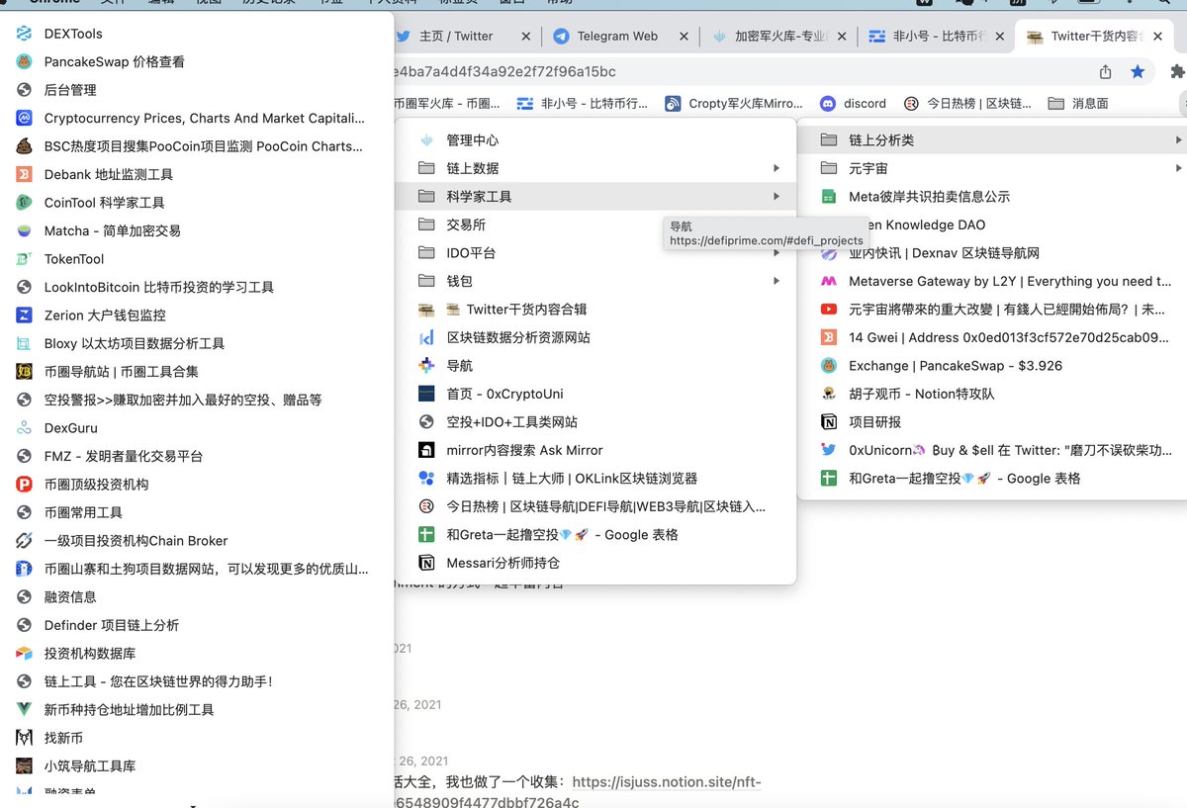Screen dimensions: 1187x808
Task: Open 非小号 - 比特币行 bookmark in bar
Action: click(x=583, y=103)
